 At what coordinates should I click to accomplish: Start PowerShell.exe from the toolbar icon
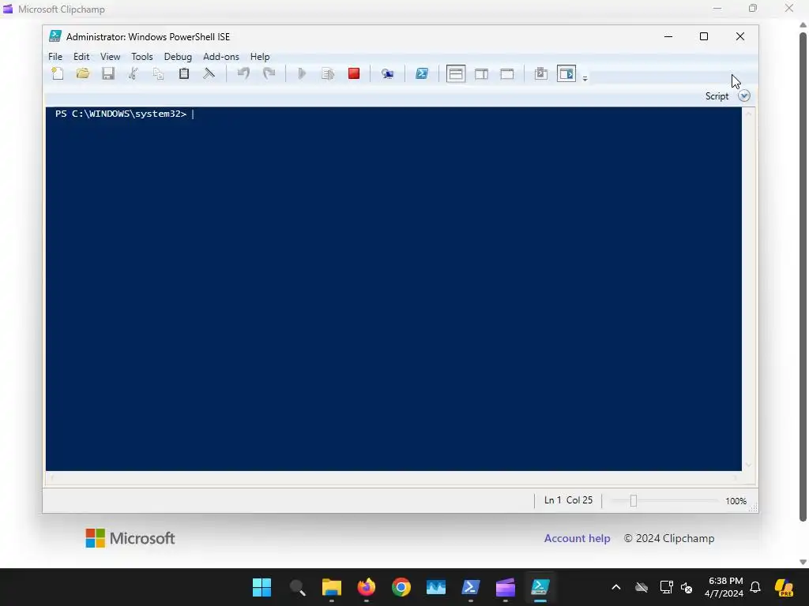pyautogui.click(x=422, y=73)
